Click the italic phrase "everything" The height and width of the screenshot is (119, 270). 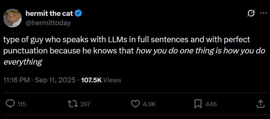(x=23, y=62)
